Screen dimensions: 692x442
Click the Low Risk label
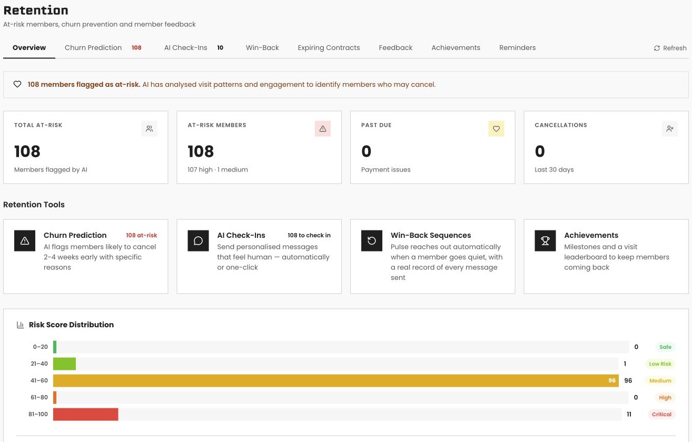[x=660, y=364]
